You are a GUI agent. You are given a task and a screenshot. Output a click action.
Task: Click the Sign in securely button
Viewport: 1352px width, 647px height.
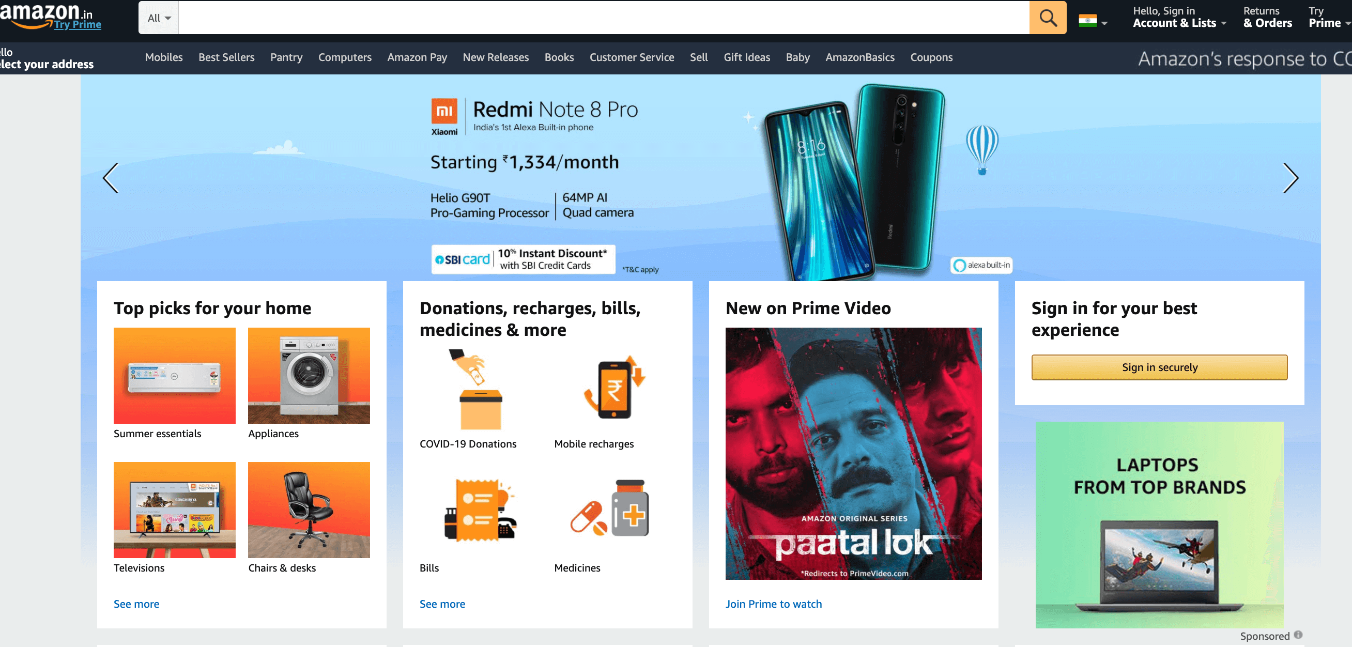point(1159,367)
